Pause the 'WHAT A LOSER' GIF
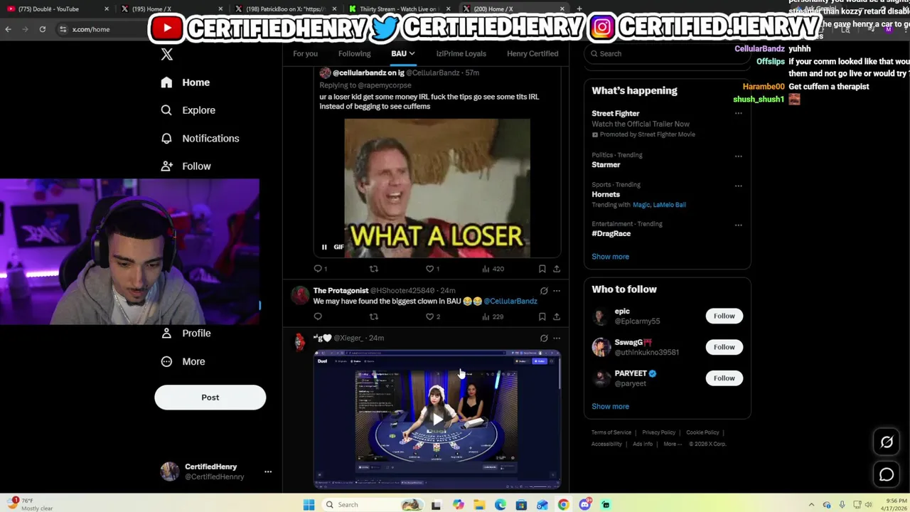Screen dimensions: 910x512 coord(324,247)
